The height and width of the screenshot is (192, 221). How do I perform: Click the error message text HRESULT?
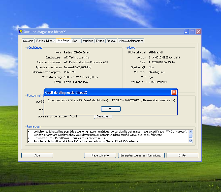click(x=111, y=100)
